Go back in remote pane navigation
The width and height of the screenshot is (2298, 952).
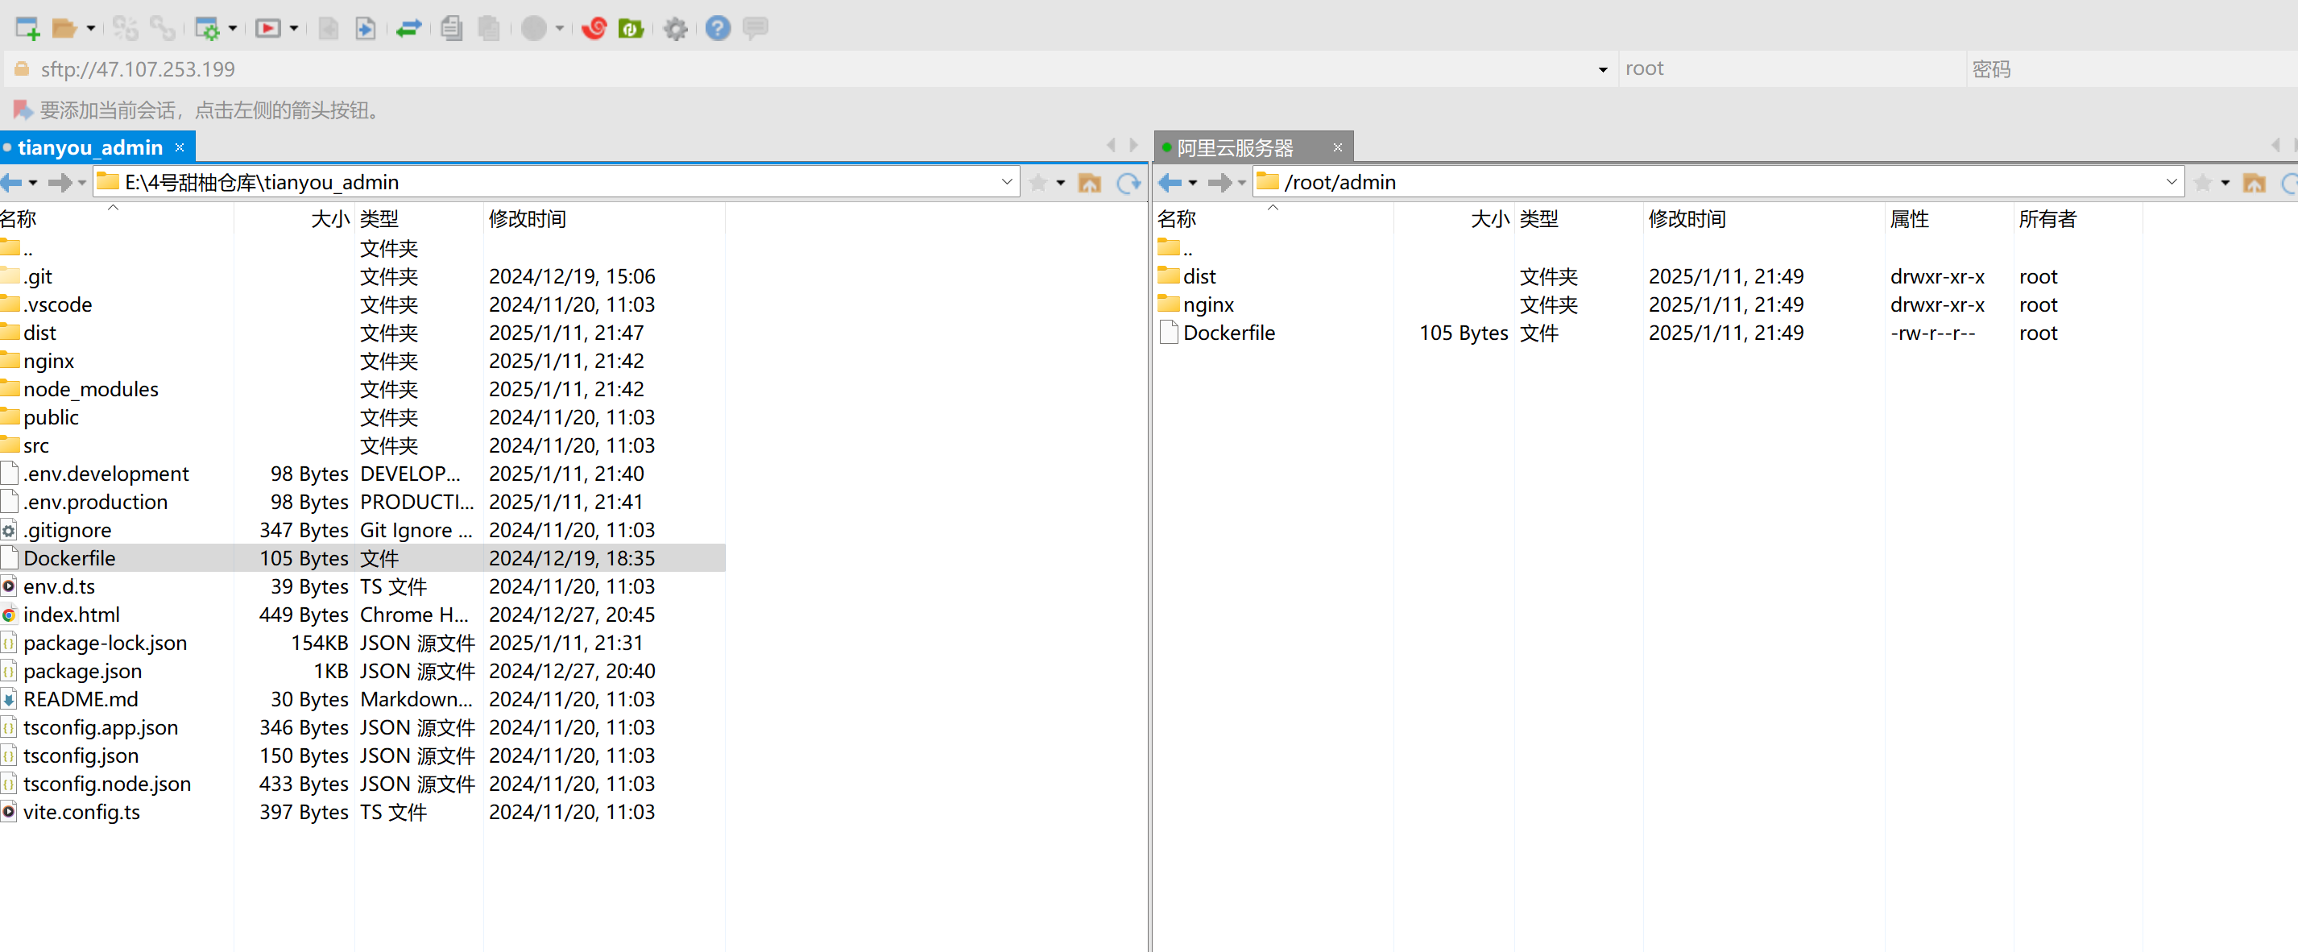point(1170,183)
